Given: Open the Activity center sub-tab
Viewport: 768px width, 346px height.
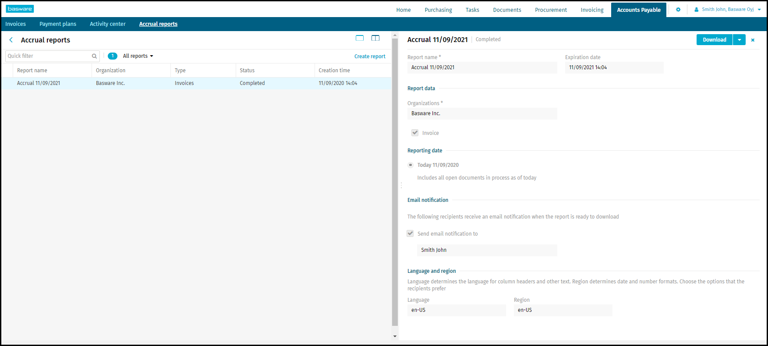Looking at the screenshot, I should point(108,24).
